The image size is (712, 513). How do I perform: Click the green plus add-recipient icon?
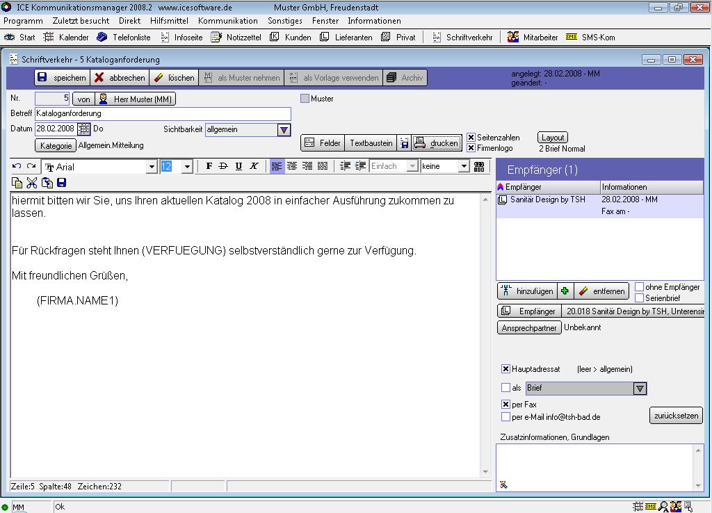[x=565, y=291]
